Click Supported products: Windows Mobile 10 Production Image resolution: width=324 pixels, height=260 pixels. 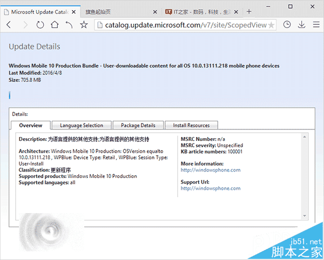[78, 176]
